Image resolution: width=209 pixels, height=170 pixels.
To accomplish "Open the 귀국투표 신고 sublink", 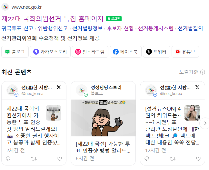I will point(17,28).
